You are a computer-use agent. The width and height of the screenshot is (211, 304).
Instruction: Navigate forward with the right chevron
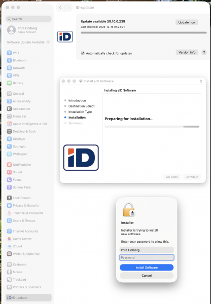coord(68,8)
